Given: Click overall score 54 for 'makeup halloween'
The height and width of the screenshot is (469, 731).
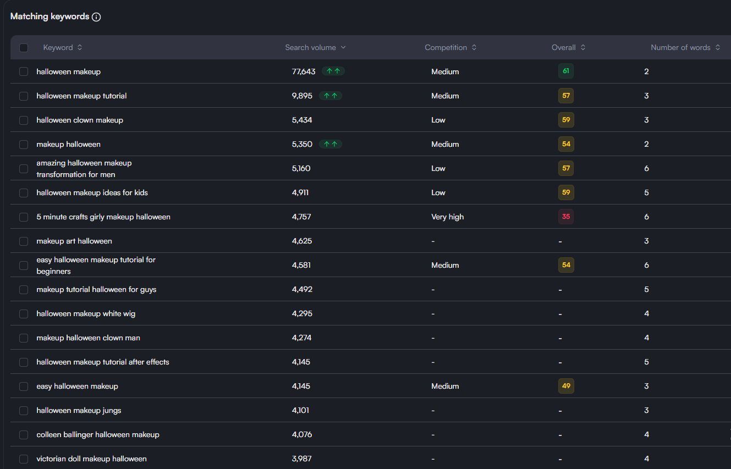Looking at the screenshot, I should coord(566,144).
